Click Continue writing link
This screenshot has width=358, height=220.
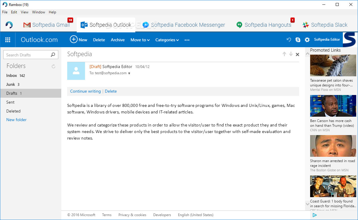tap(85, 91)
